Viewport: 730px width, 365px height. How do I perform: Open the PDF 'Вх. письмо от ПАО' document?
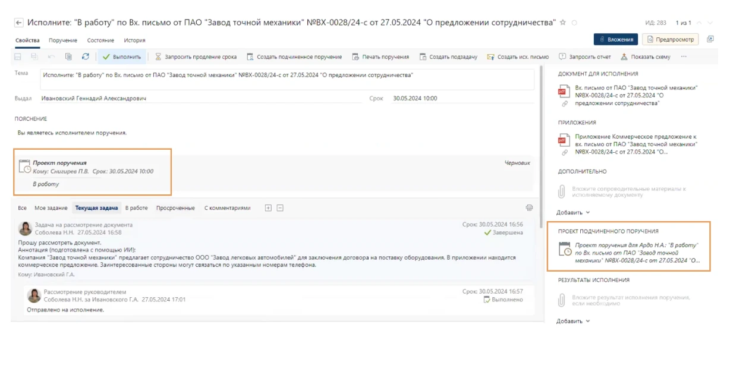tap(636, 95)
